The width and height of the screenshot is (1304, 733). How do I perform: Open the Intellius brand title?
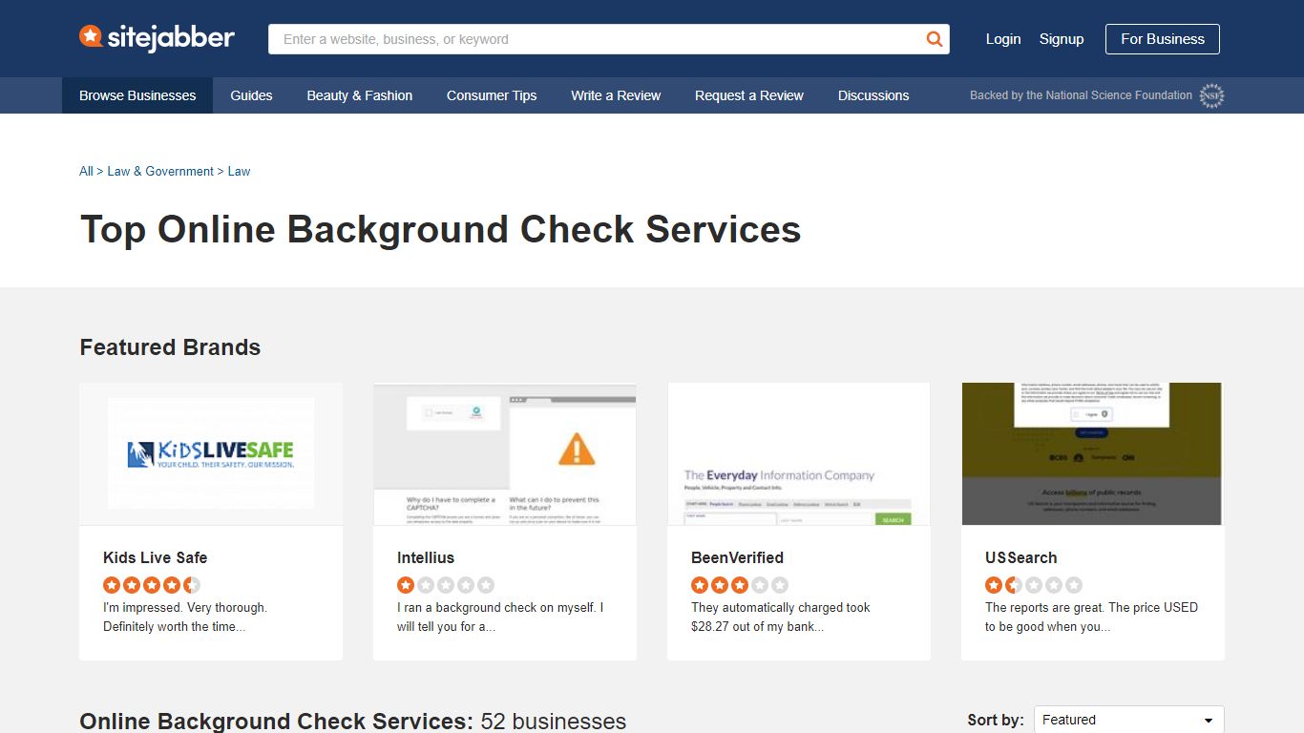[x=426, y=557]
